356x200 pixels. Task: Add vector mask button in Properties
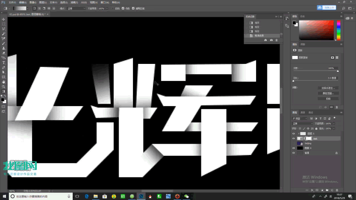pyautogui.click(x=337, y=58)
